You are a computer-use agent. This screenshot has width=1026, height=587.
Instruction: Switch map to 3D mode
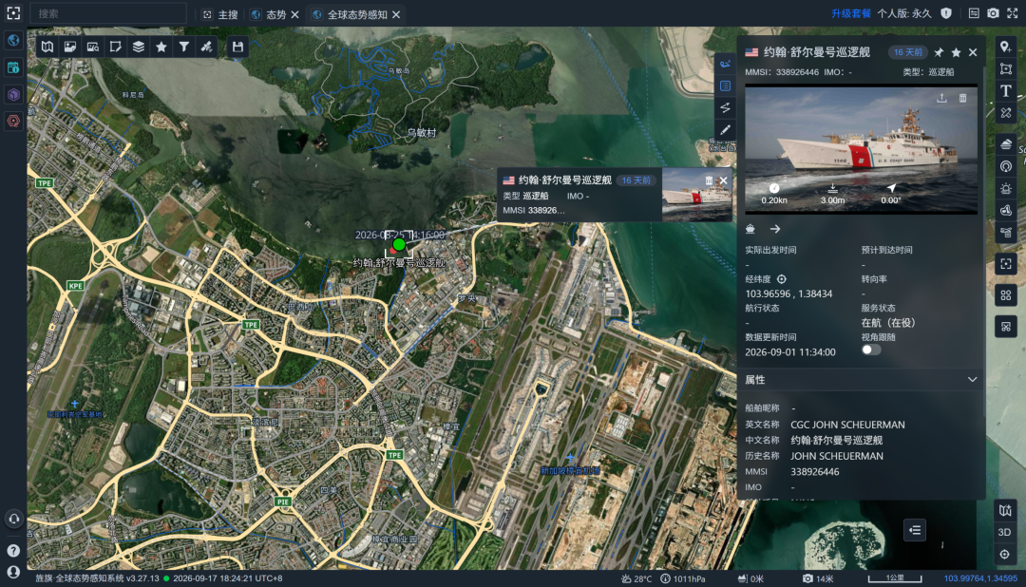click(1004, 532)
